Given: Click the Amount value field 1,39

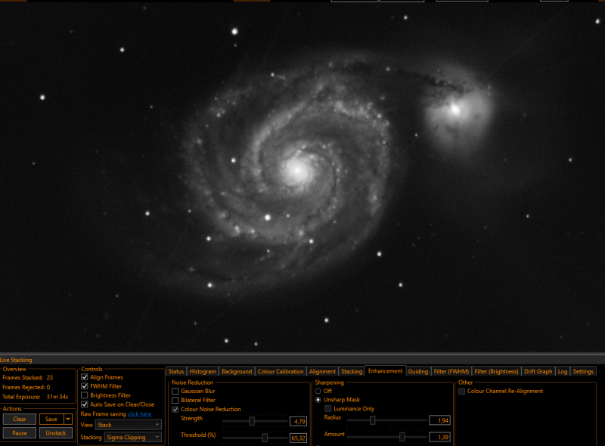Looking at the screenshot, I should [440, 437].
